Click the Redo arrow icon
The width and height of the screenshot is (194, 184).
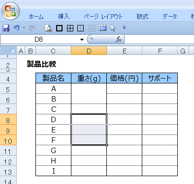click(x=32, y=28)
